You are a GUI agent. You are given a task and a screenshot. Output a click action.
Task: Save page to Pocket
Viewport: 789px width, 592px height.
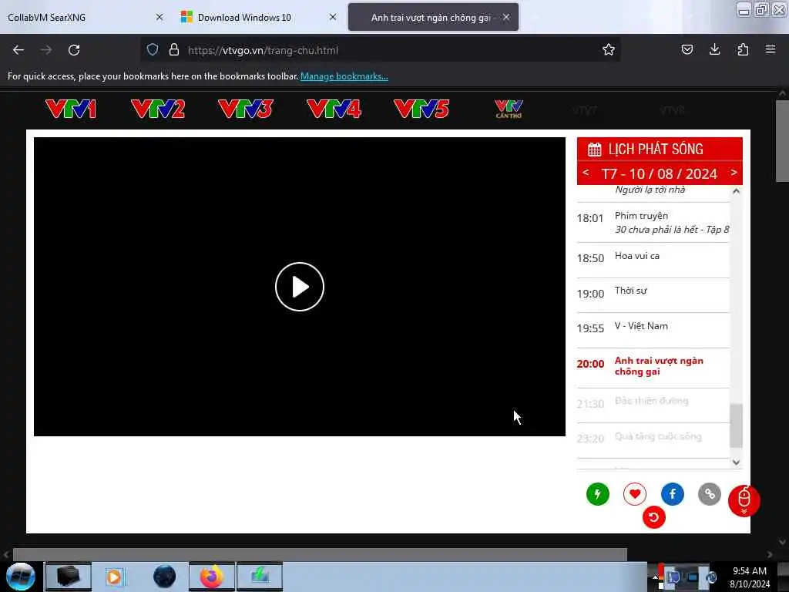coord(687,49)
